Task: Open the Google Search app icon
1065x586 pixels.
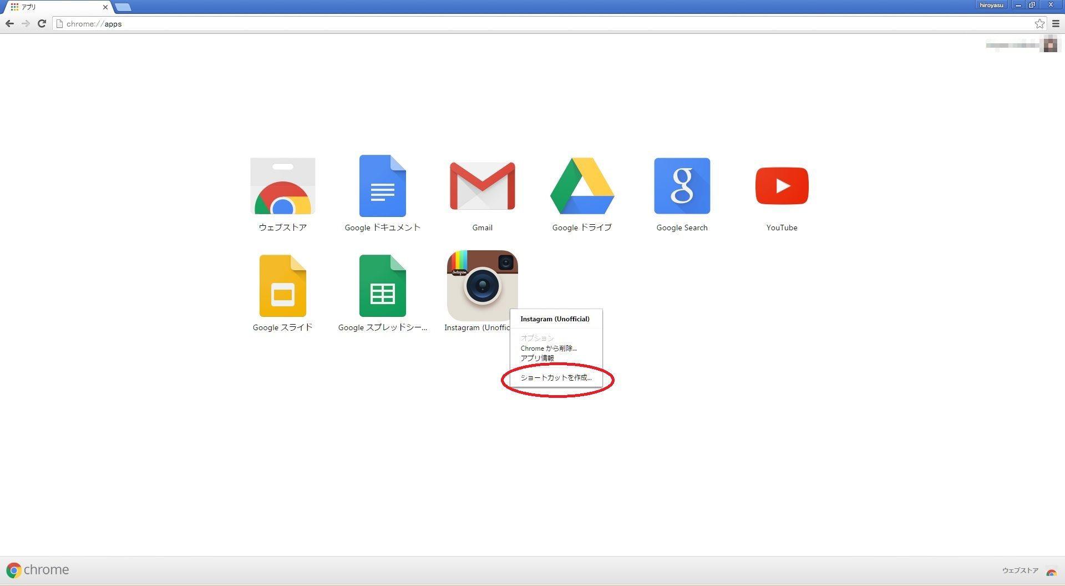Action: pos(682,186)
